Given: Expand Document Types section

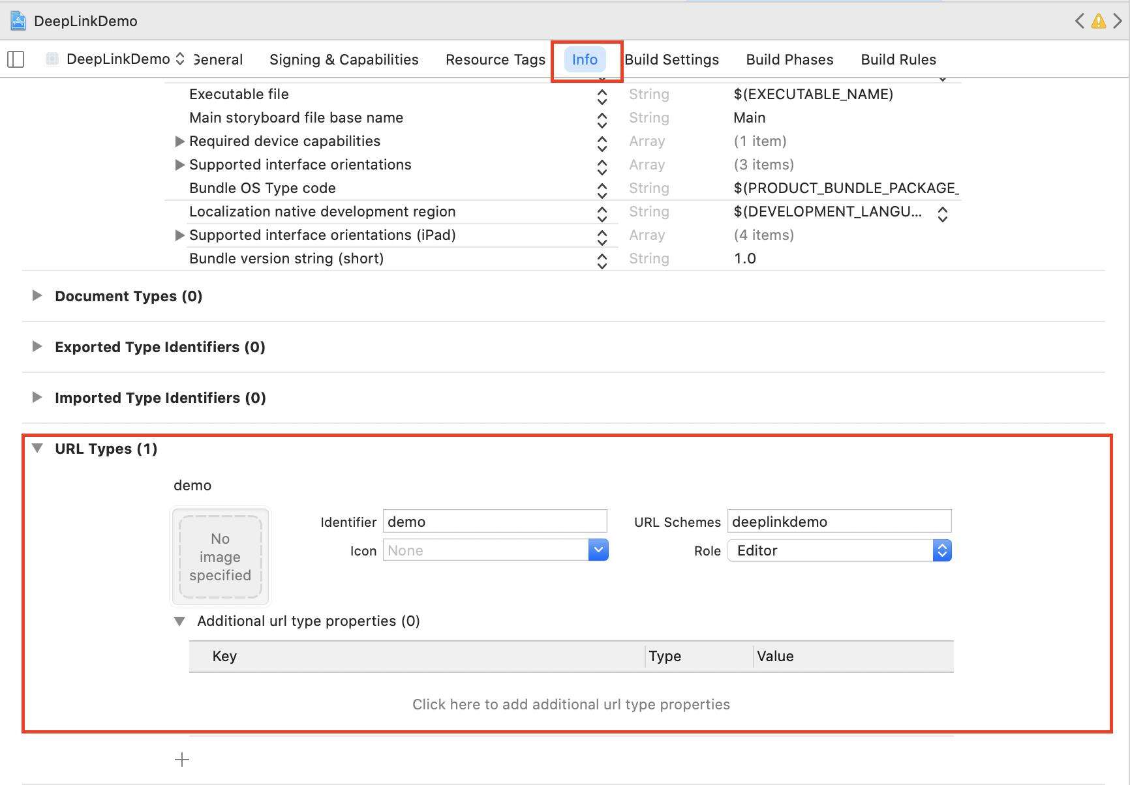Looking at the screenshot, I should click(x=37, y=295).
